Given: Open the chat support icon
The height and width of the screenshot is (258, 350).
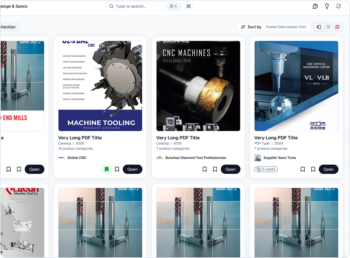Looking at the screenshot, I should (315, 6).
